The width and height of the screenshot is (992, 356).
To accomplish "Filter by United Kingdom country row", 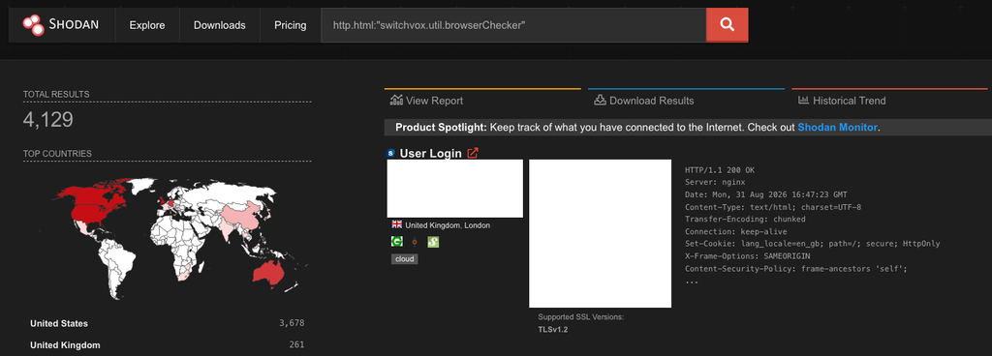I will [167, 344].
